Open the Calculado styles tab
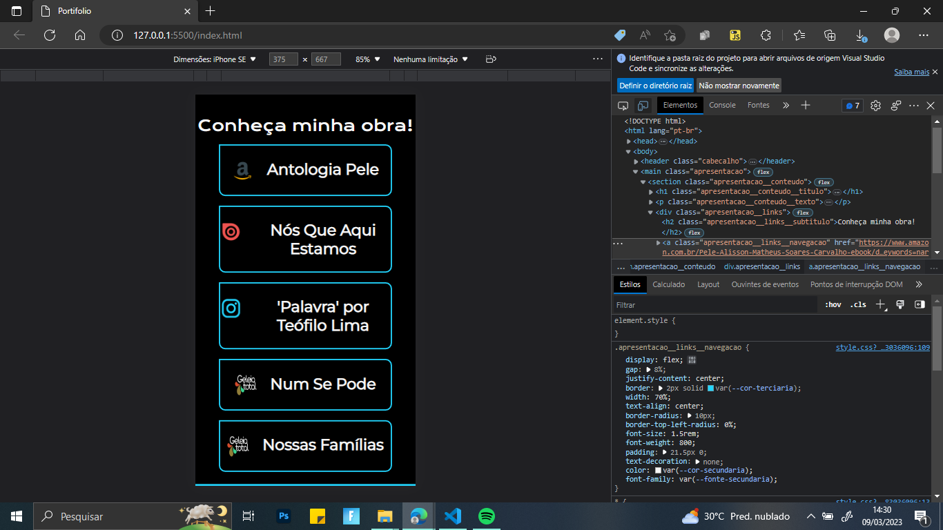Viewport: 943px width, 530px height. click(669, 284)
